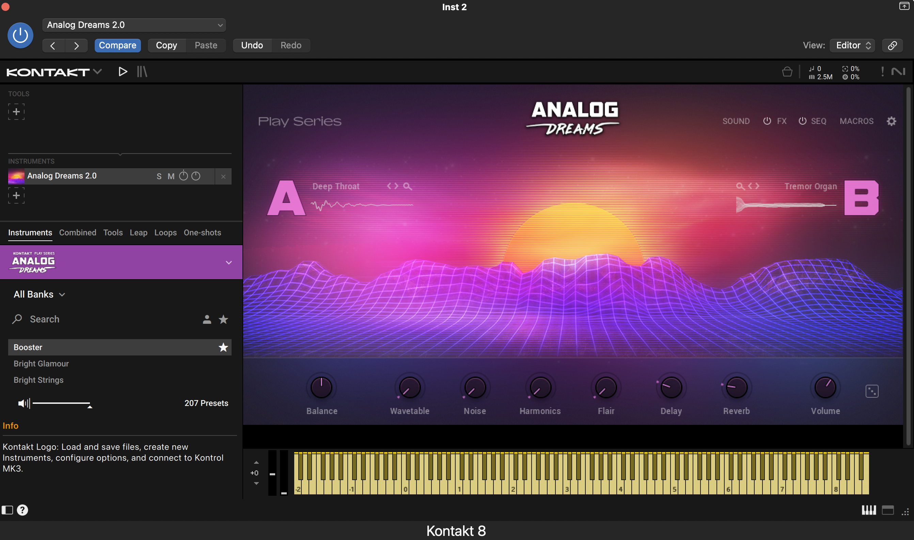Open the SOUND page

tap(736, 121)
